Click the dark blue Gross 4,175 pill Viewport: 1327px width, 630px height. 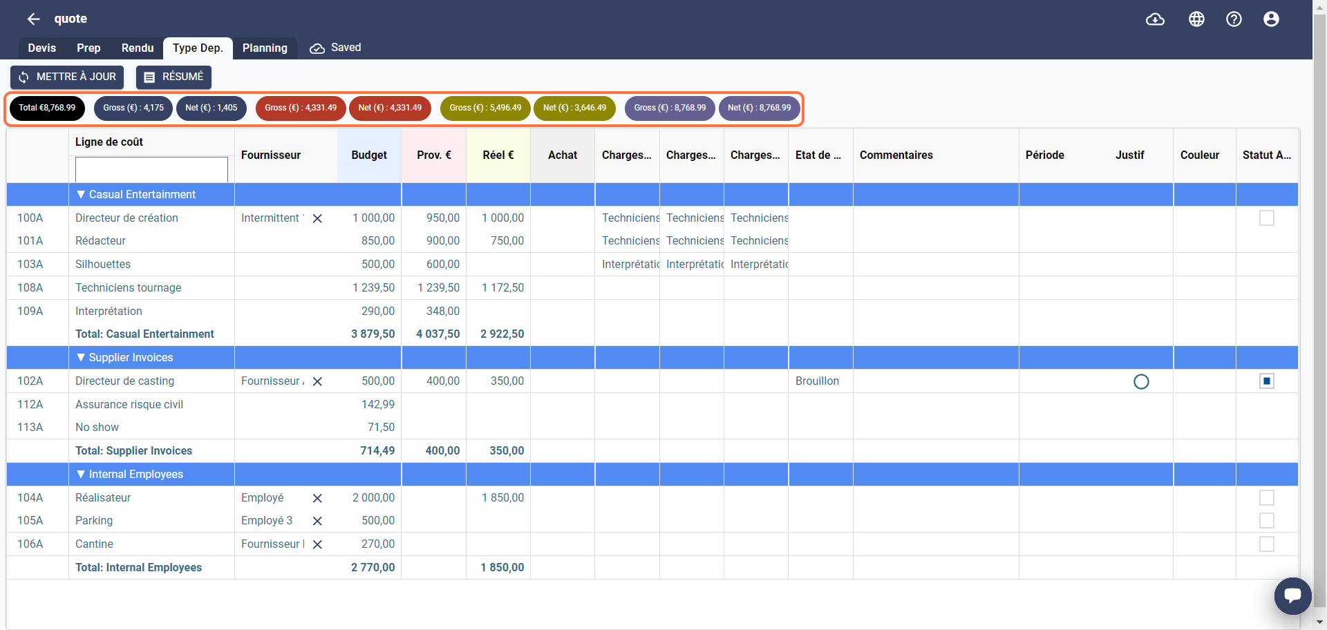click(x=133, y=108)
